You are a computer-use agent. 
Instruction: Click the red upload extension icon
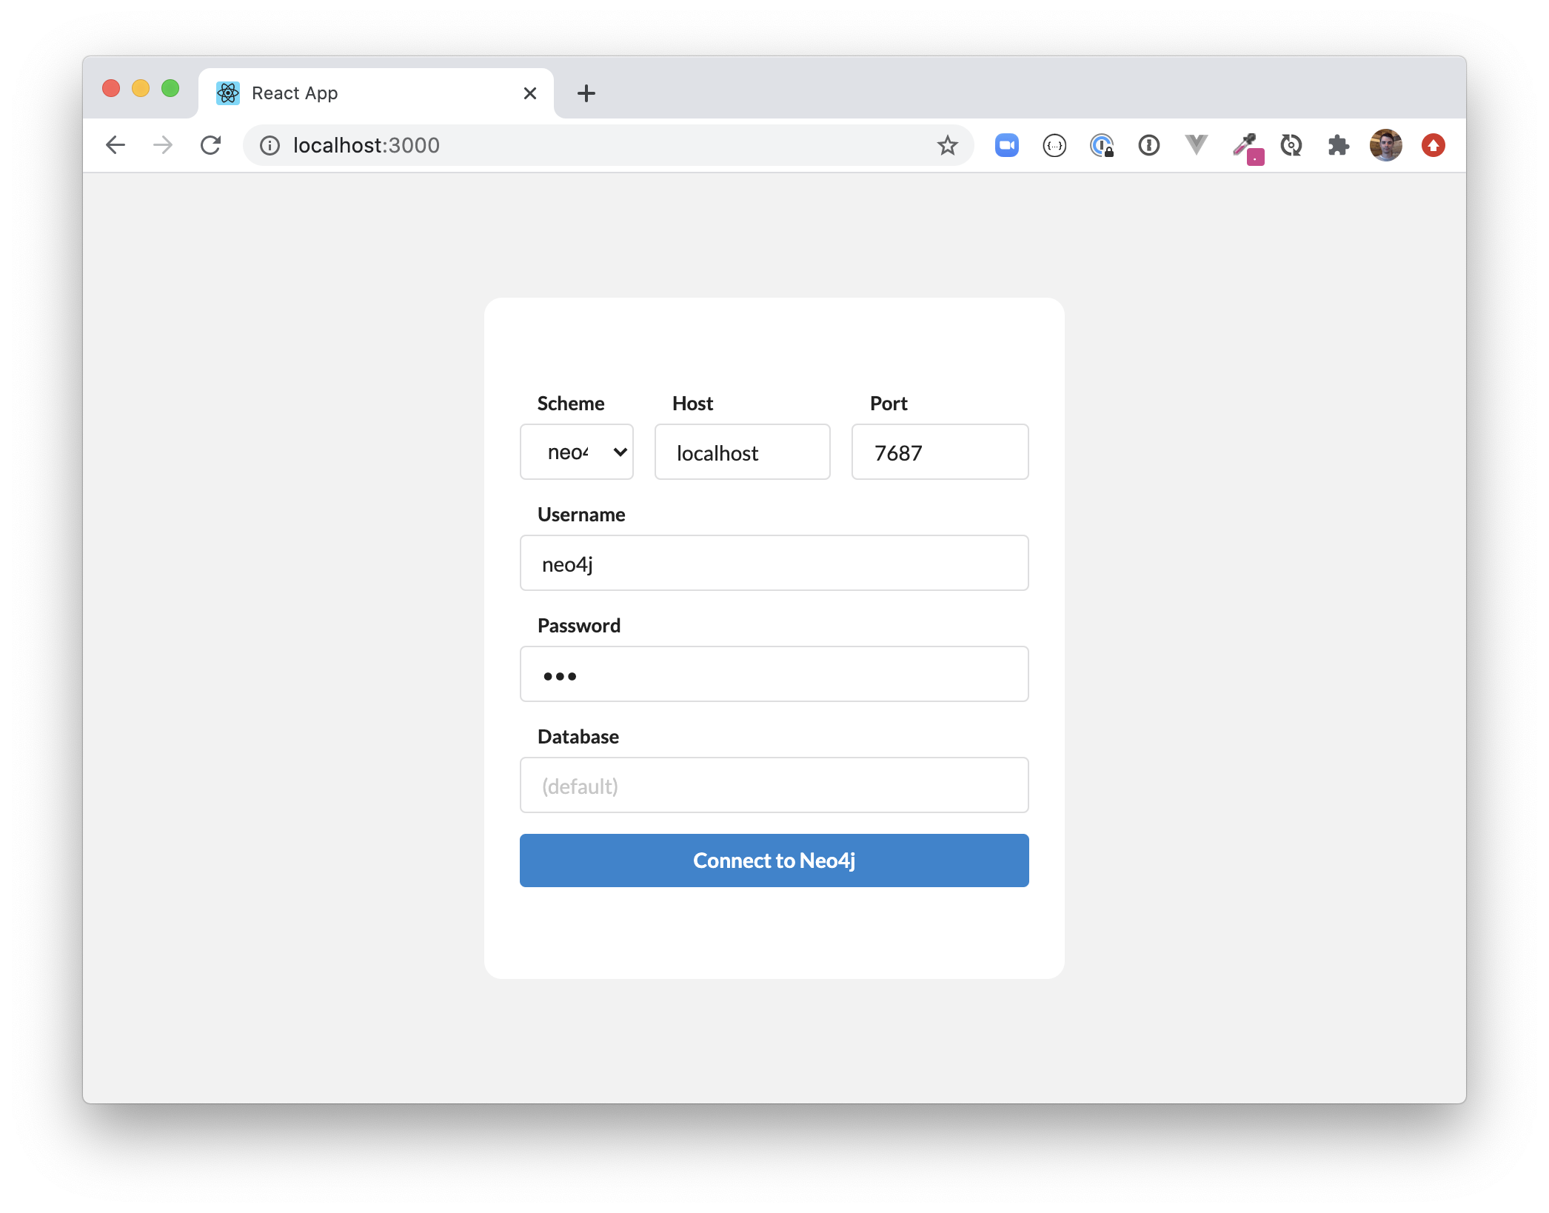(x=1433, y=145)
